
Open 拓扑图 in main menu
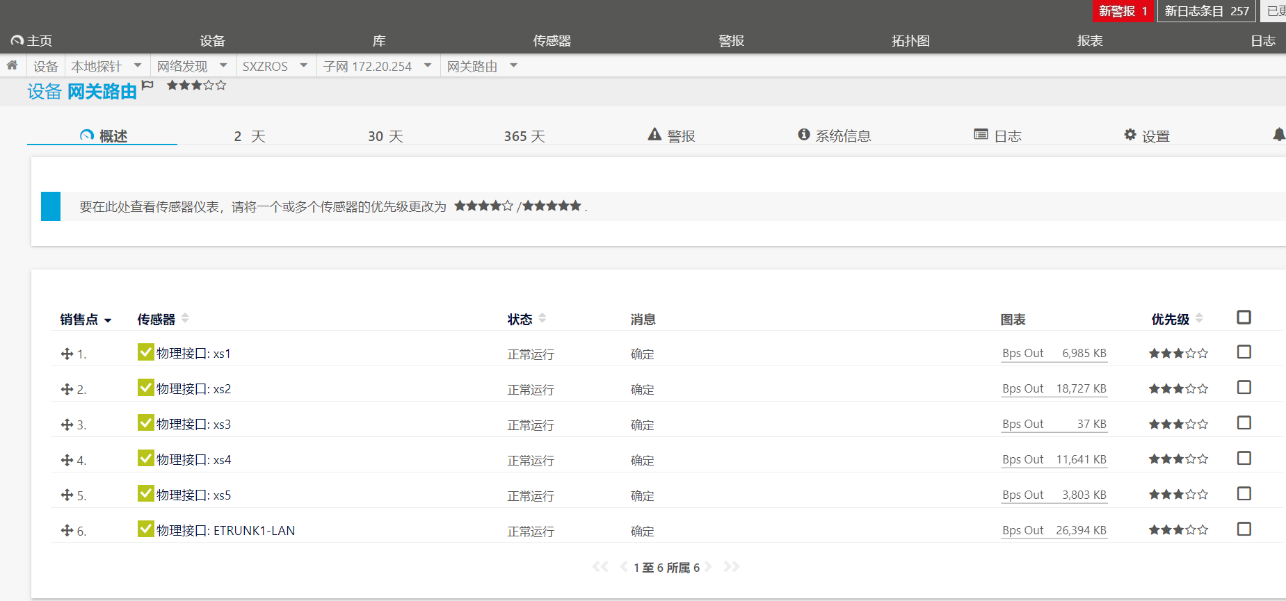tap(910, 40)
